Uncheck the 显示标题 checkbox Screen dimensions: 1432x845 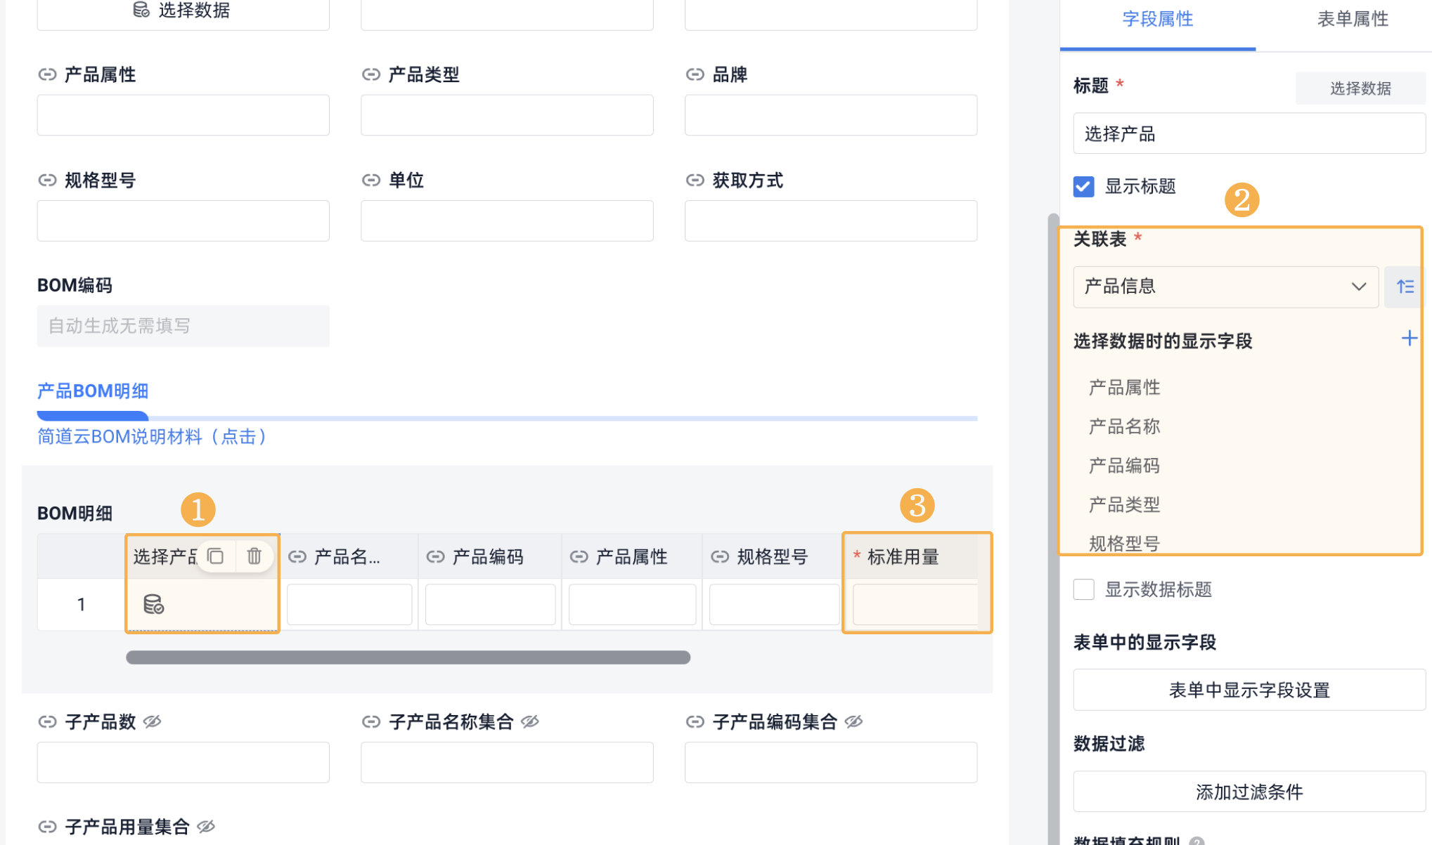coord(1083,187)
